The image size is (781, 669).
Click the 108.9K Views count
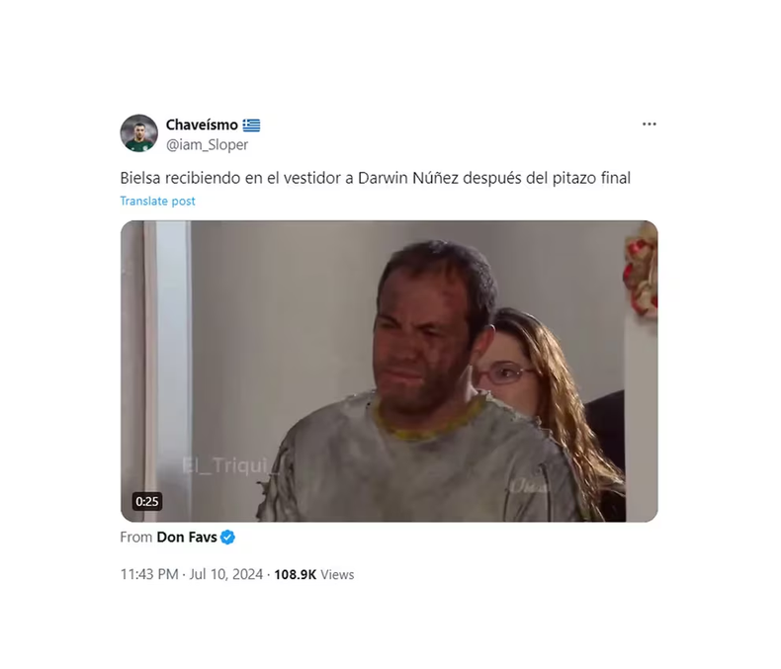(x=313, y=574)
